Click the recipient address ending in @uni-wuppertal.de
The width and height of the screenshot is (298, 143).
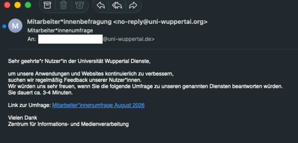pyautogui.click(x=129, y=39)
